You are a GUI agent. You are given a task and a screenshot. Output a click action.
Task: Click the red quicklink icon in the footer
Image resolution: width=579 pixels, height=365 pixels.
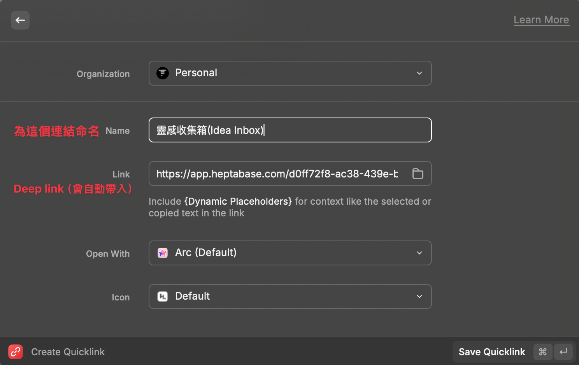tap(15, 351)
